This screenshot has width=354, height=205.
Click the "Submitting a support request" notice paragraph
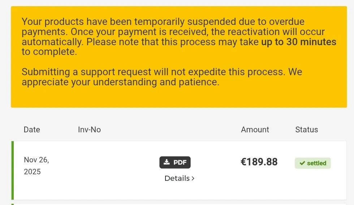(x=161, y=77)
